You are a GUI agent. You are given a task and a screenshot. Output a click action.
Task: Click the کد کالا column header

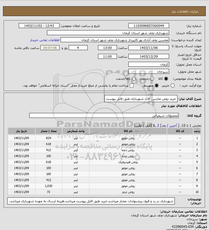tap(180, 131)
